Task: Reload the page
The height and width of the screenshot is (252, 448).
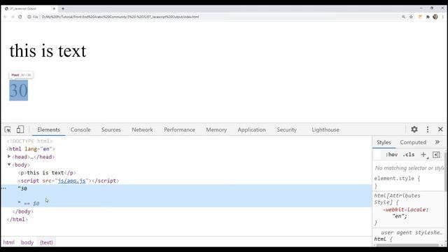Action: click(20, 17)
